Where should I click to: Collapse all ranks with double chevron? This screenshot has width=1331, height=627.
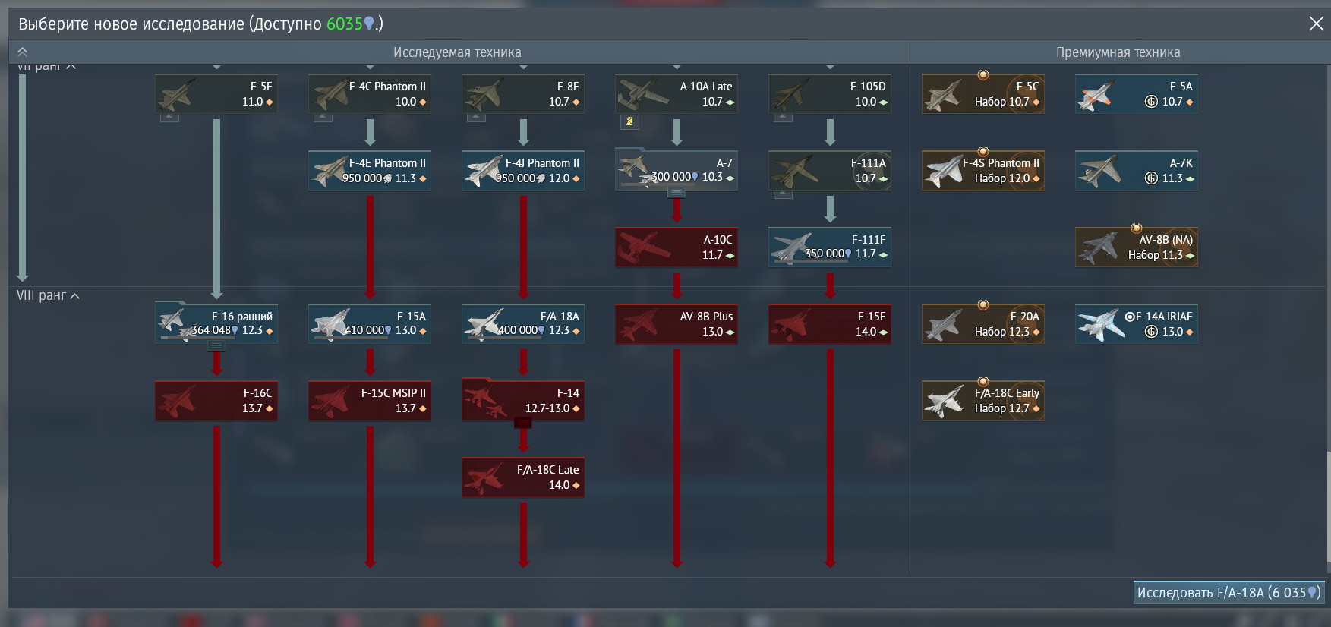(23, 52)
